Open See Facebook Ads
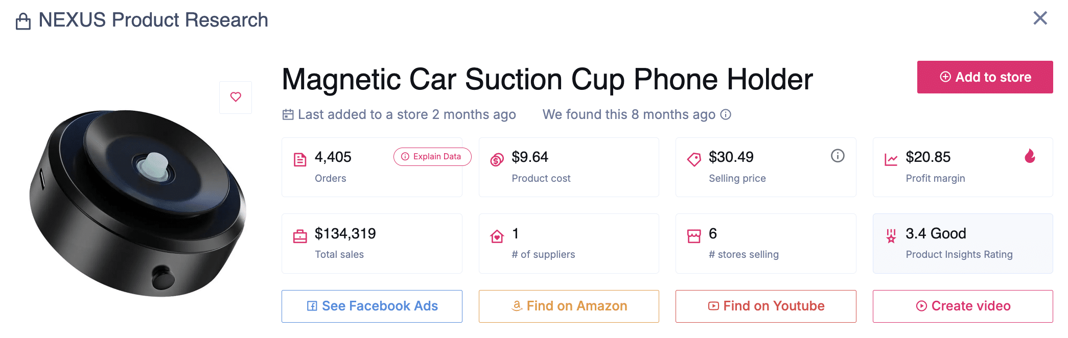 pyautogui.click(x=372, y=306)
